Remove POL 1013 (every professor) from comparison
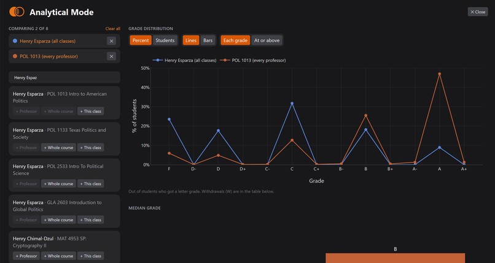The width and height of the screenshot is (495, 263). [111, 56]
